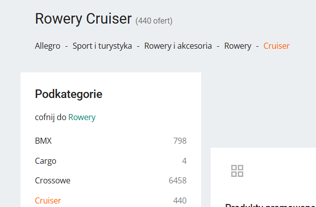Select the BMX subcategory
This screenshot has width=316, height=207.
pyautogui.click(x=43, y=141)
